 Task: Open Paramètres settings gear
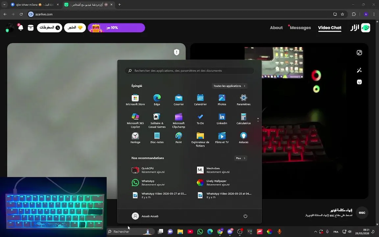(243, 100)
